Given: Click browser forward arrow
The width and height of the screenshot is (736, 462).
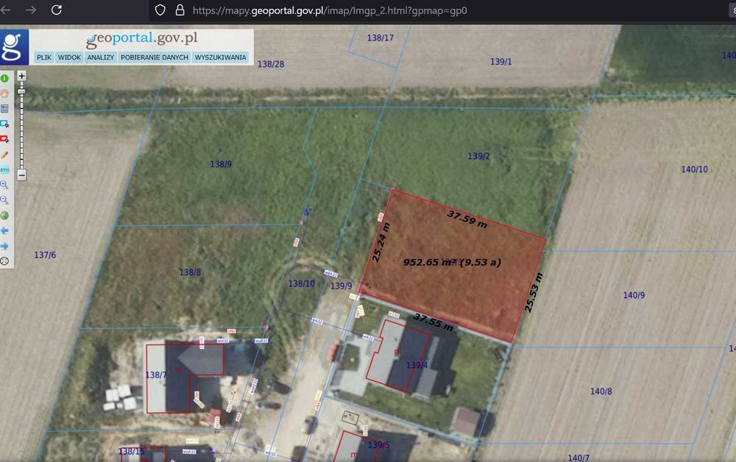Looking at the screenshot, I should point(31,10).
